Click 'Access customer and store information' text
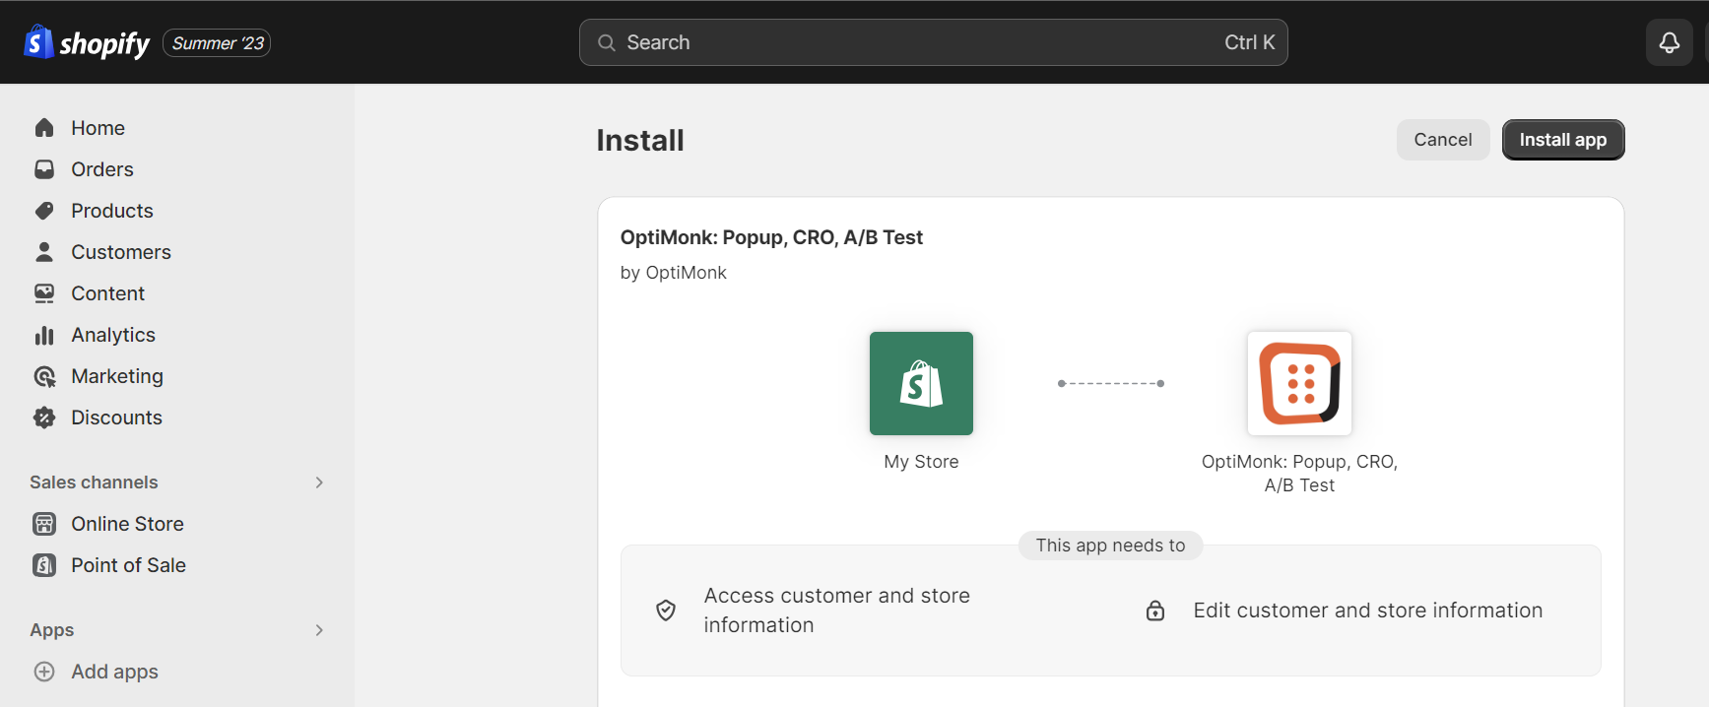Image resolution: width=1709 pixels, height=707 pixels. (x=836, y=611)
